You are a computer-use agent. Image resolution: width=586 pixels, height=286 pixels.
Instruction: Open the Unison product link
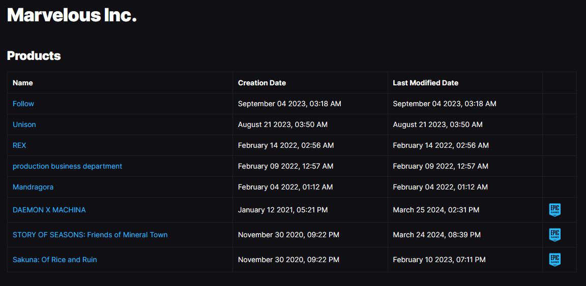[24, 124]
